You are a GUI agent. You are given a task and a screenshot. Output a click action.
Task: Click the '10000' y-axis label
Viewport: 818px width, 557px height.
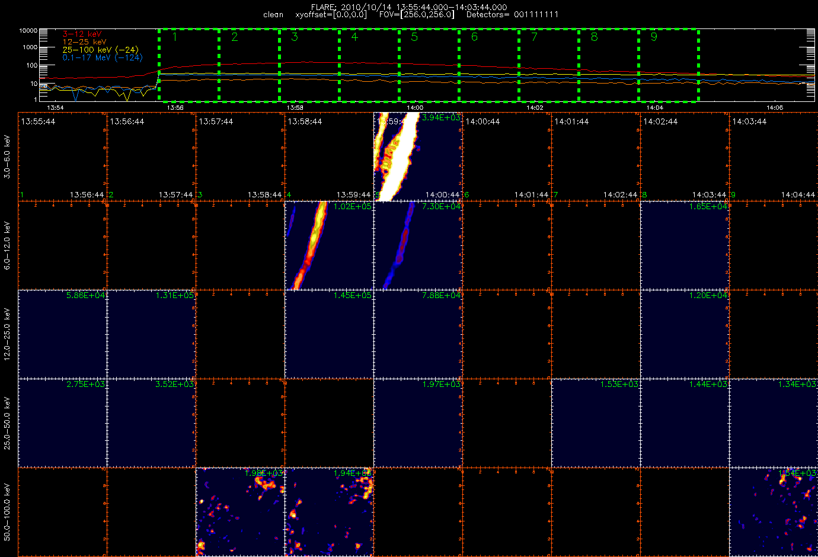(28, 31)
